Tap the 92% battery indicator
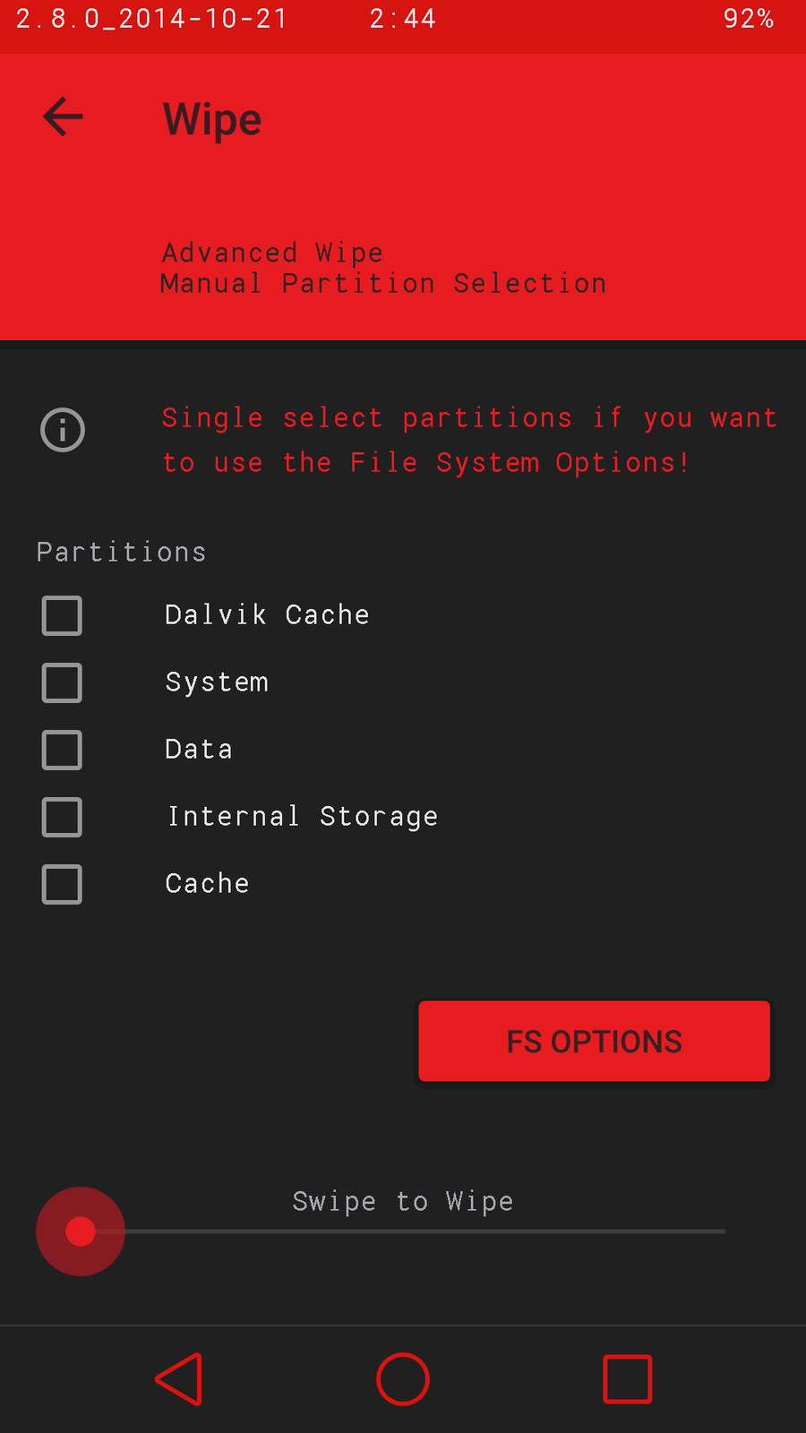The width and height of the screenshot is (806, 1433). 748,19
